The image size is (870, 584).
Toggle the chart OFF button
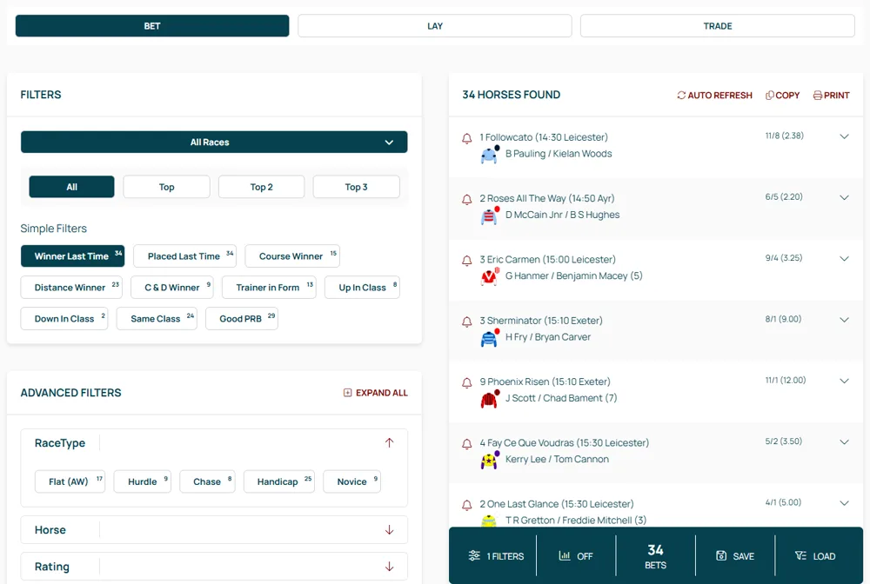576,555
